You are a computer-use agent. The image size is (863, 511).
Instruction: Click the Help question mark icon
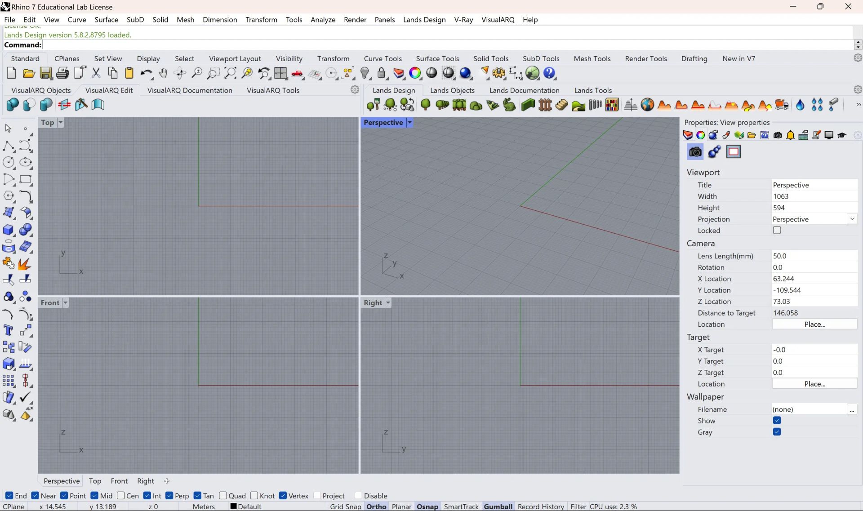(x=549, y=73)
